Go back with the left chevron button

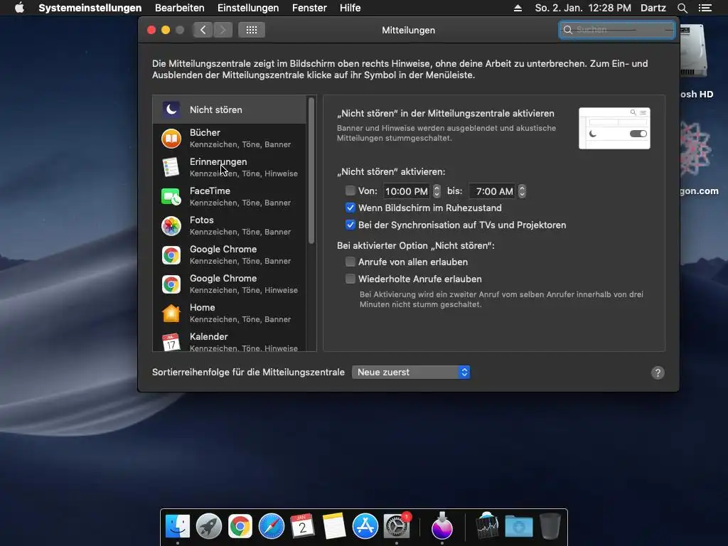click(x=203, y=30)
